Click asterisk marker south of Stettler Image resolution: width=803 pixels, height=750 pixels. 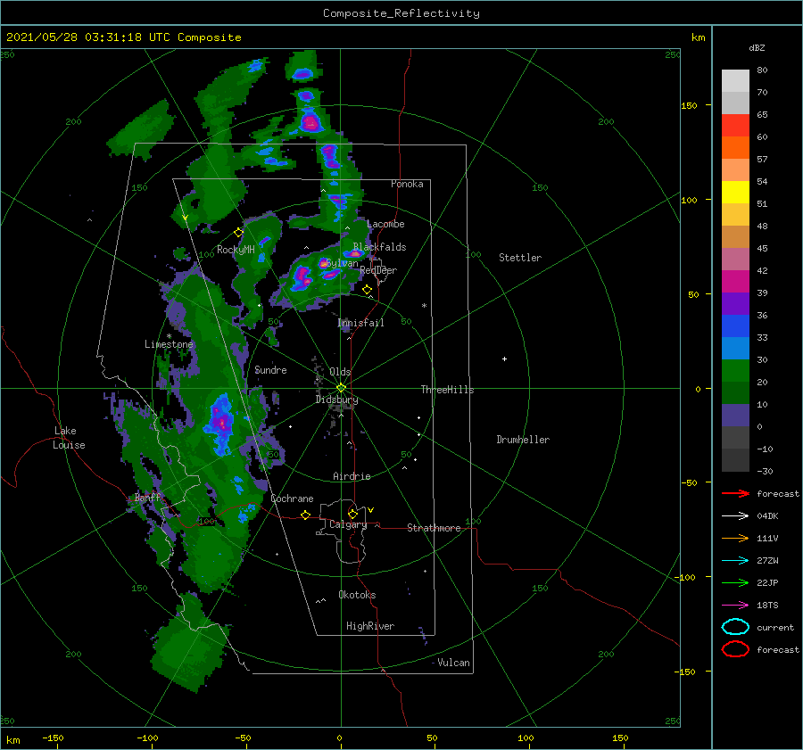pyautogui.click(x=424, y=306)
